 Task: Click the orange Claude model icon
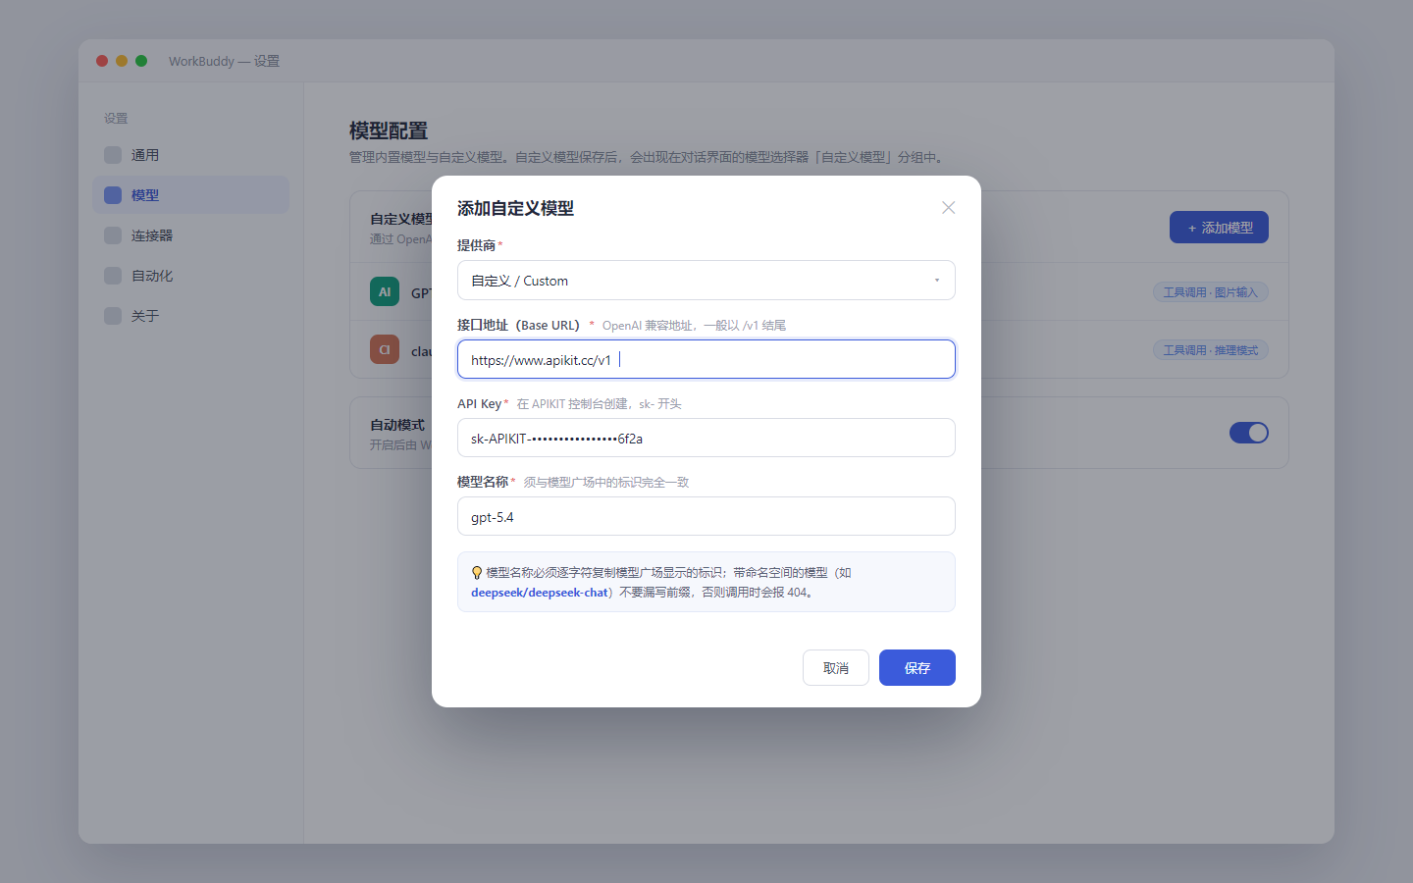pos(385,349)
